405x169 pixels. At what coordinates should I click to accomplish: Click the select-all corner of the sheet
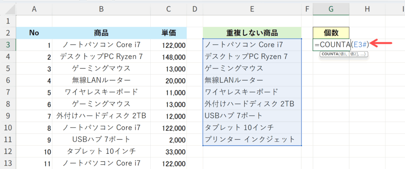(8, 8)
